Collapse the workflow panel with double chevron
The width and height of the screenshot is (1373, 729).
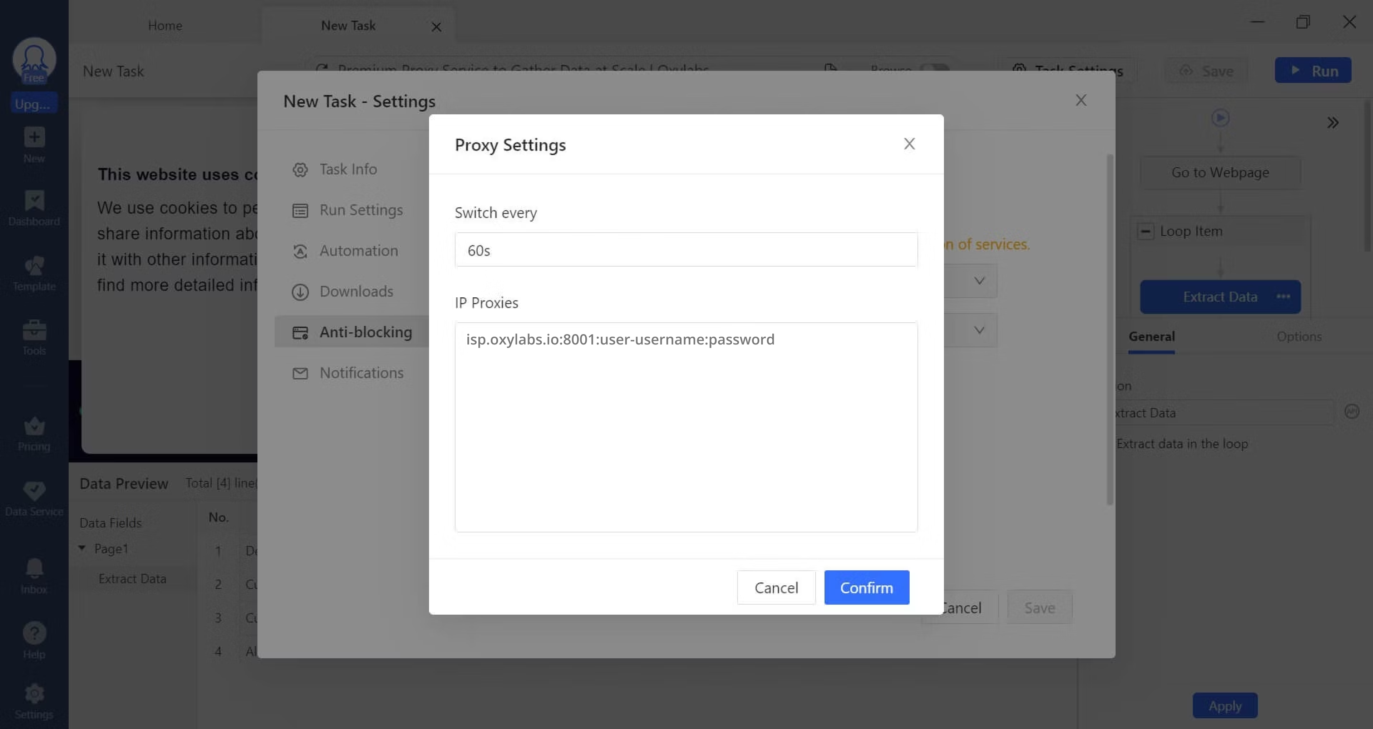pos(1333,123)
